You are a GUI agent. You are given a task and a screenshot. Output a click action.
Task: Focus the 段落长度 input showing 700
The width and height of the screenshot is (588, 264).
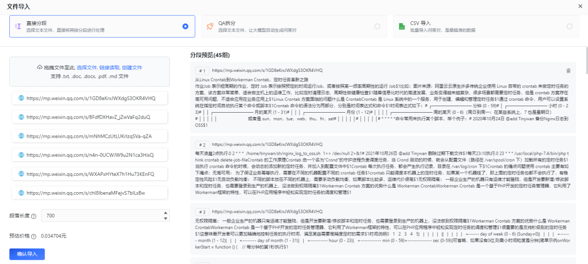[x=106, y=216]
